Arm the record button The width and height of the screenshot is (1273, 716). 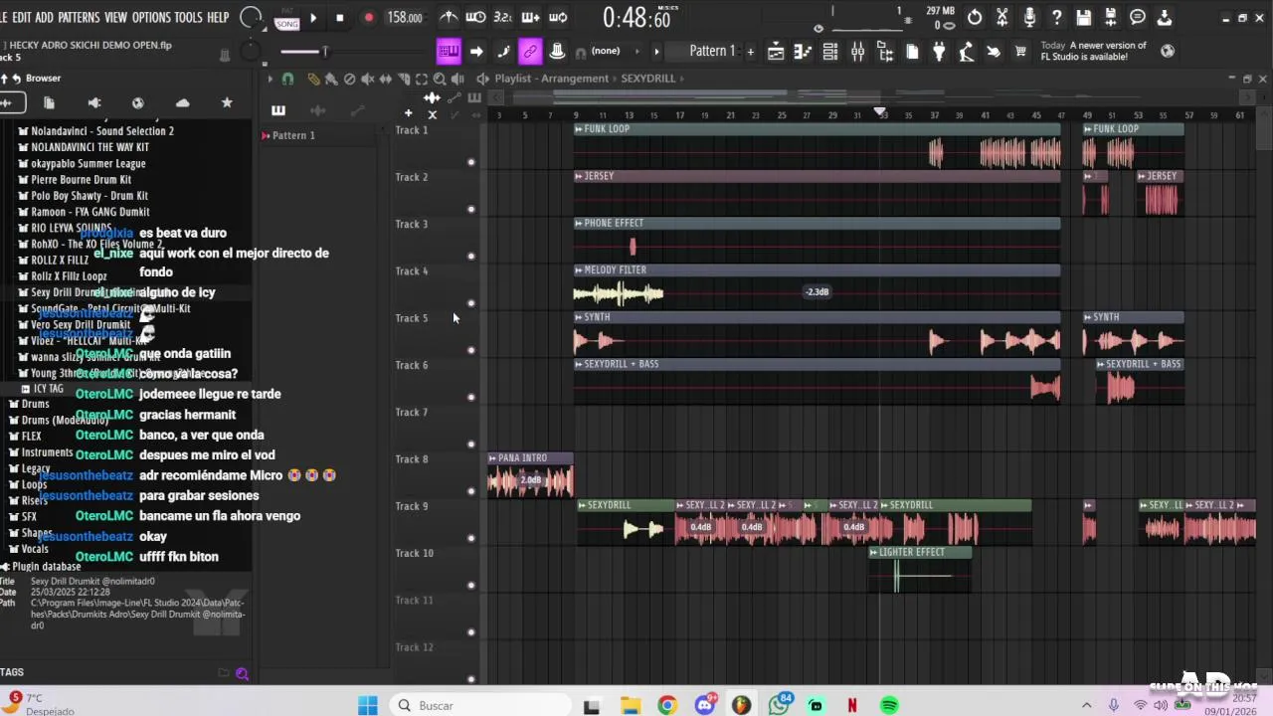click(368, 18)
